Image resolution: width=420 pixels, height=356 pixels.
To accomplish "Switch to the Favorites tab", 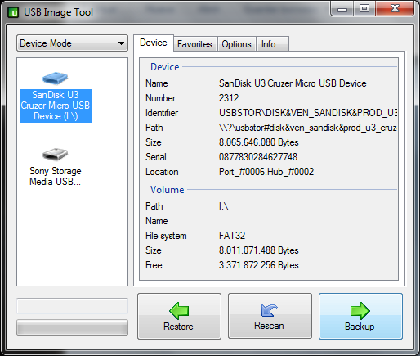I will 195,44.
